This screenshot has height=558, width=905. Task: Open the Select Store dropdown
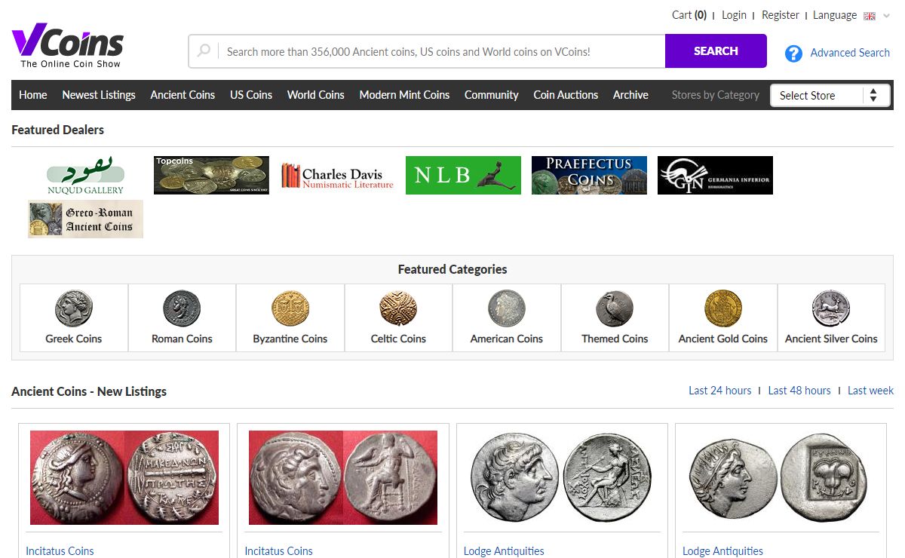pos(830,95)
